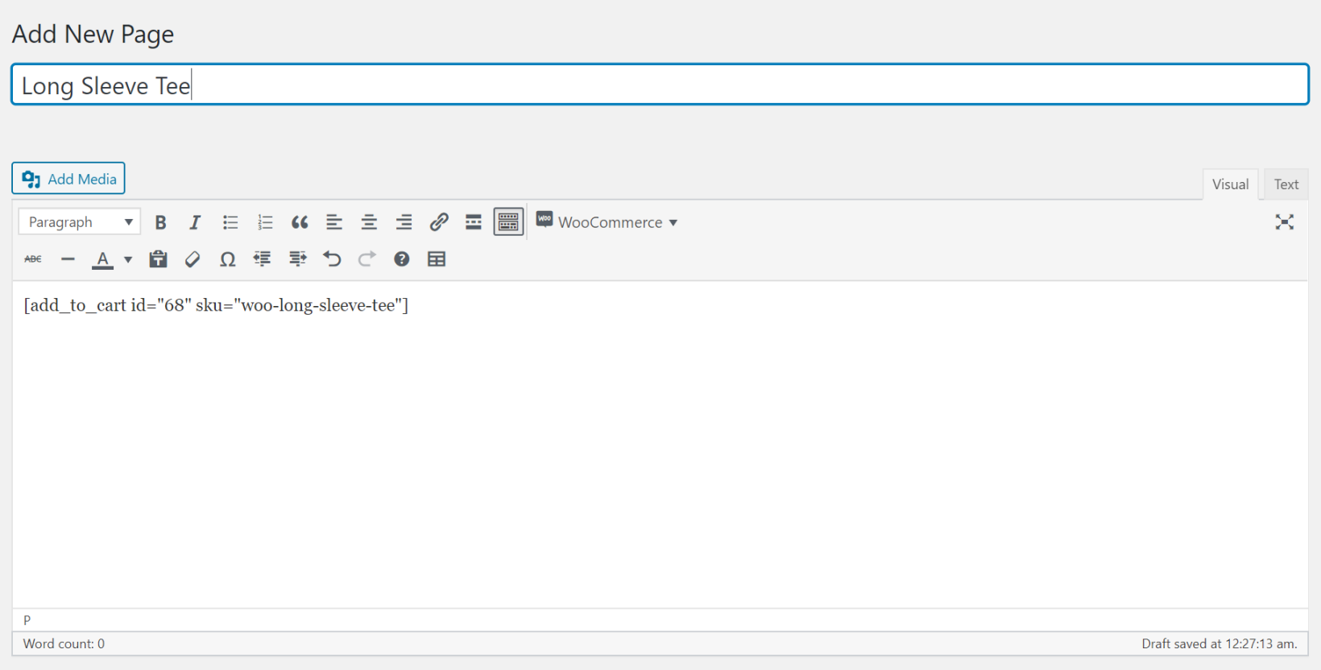Switch to the Text editor tab
Screen dimensions: 1321x670
(x=1286, y=184)
